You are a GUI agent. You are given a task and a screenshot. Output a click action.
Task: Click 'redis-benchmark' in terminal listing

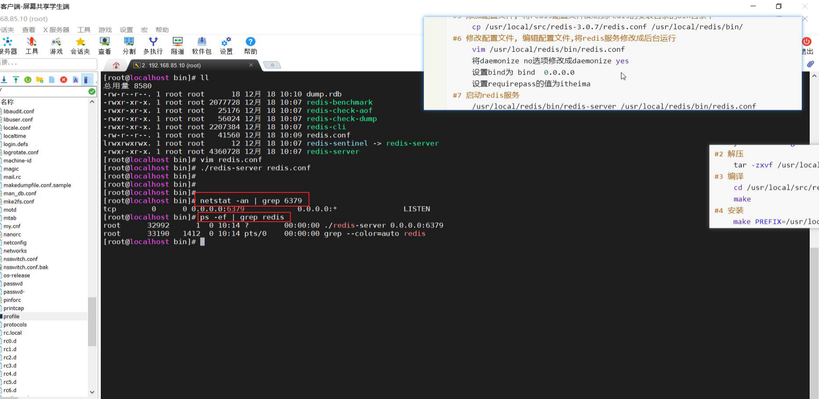coord(339,102)
